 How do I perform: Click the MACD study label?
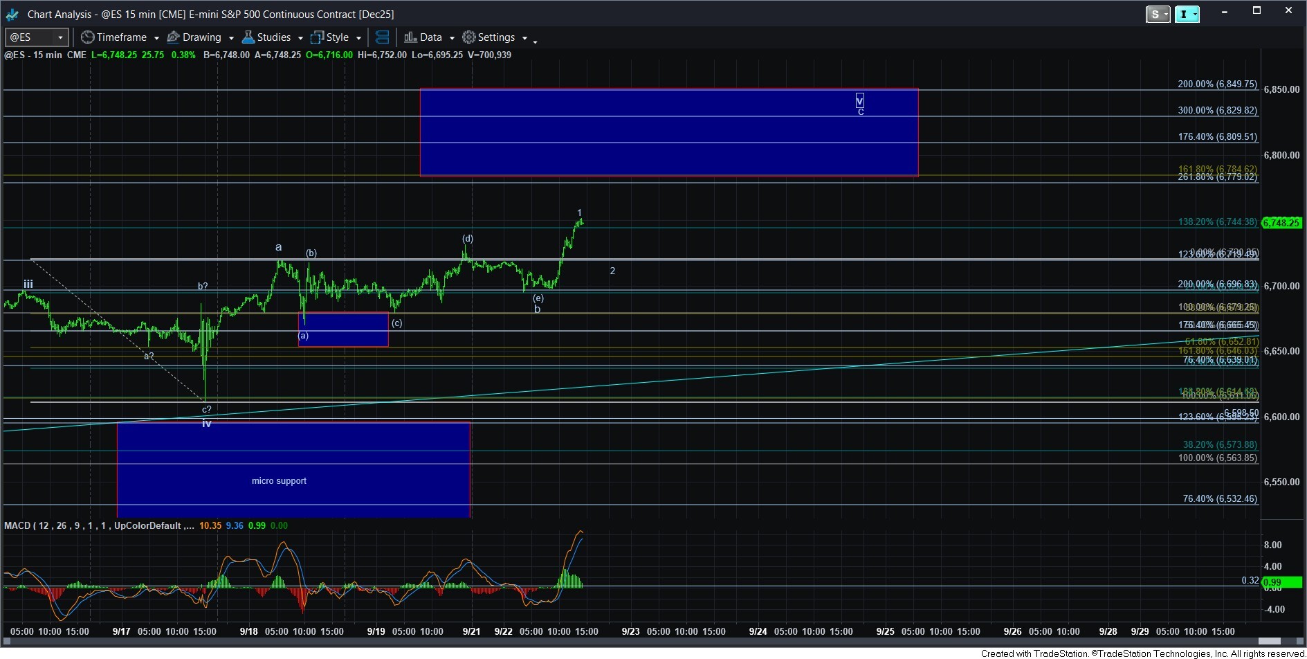pos(99,525)
